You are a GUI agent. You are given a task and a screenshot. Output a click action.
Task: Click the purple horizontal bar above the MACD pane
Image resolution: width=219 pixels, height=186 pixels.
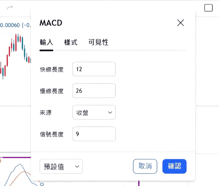(16, 157)
